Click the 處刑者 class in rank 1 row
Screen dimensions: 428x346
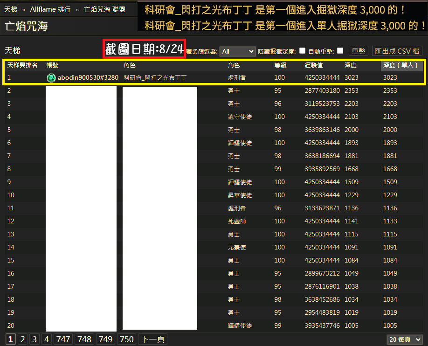[237, 77]
